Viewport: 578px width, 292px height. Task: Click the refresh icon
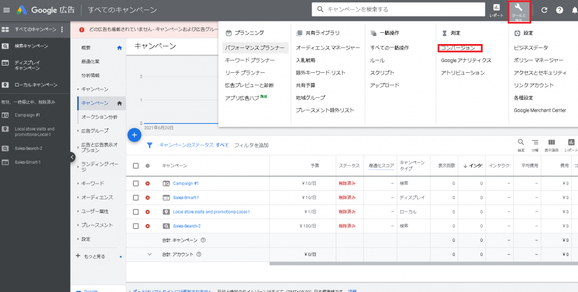pos(544,10)
